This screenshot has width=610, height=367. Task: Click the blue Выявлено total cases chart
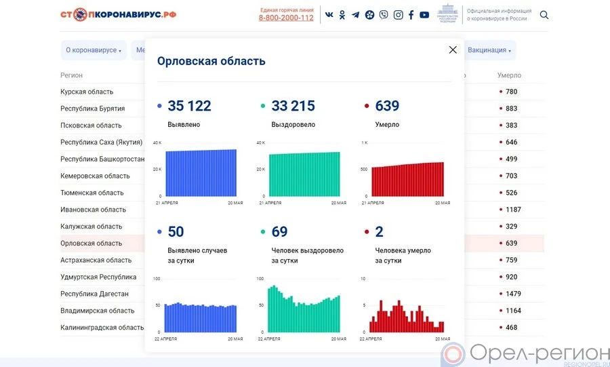click(x=201, y=172)
